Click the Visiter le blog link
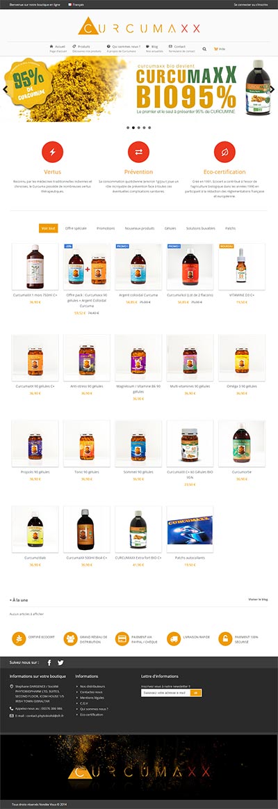This screenshot has height=809, width=278. (258, 599)
